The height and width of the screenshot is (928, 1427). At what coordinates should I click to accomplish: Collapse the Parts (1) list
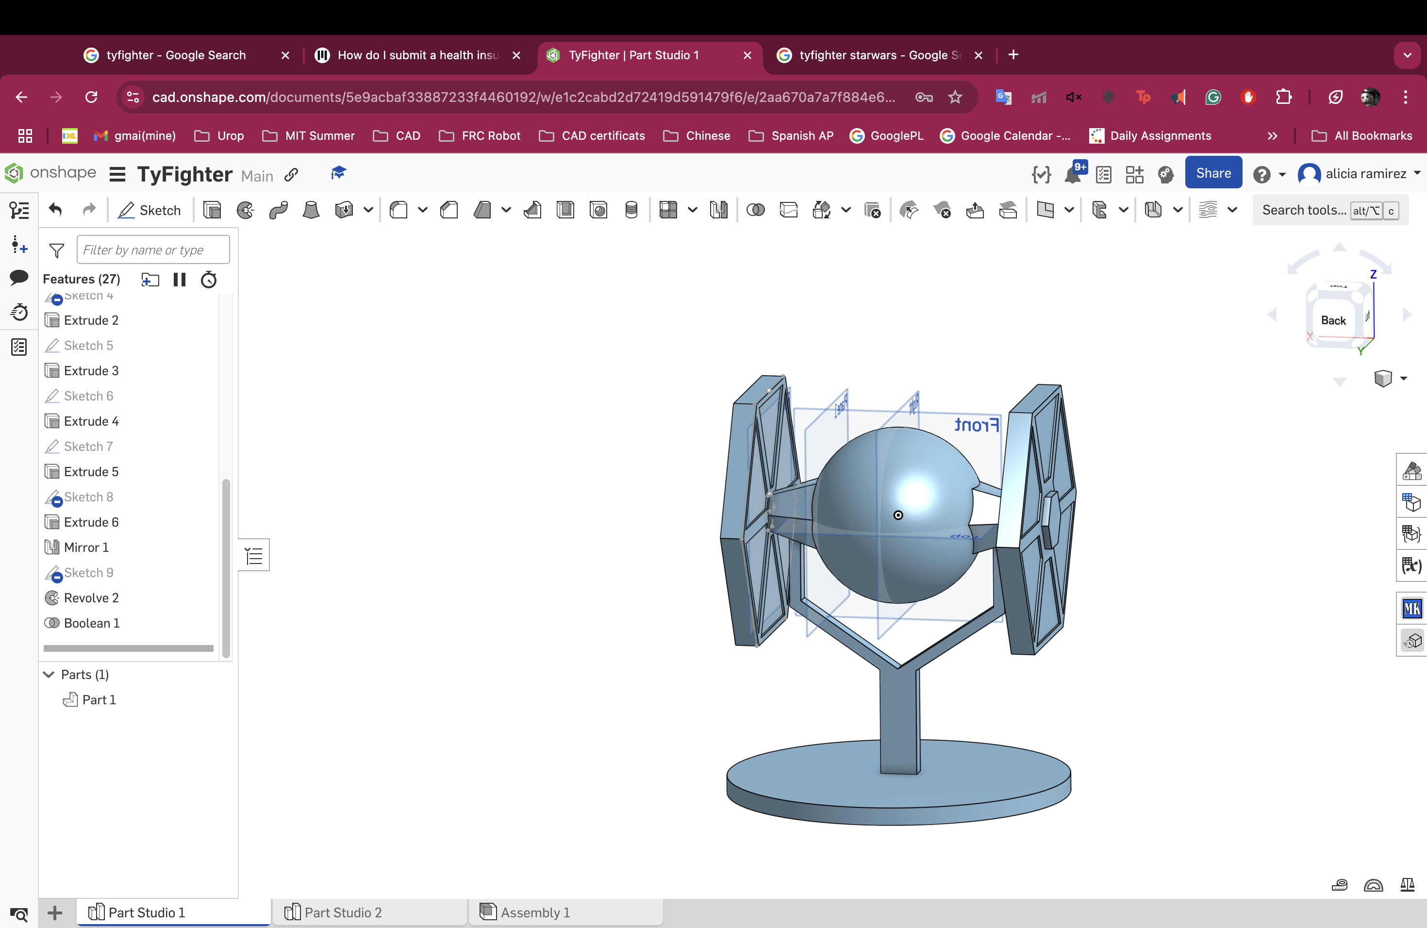(x=49, y=675)
